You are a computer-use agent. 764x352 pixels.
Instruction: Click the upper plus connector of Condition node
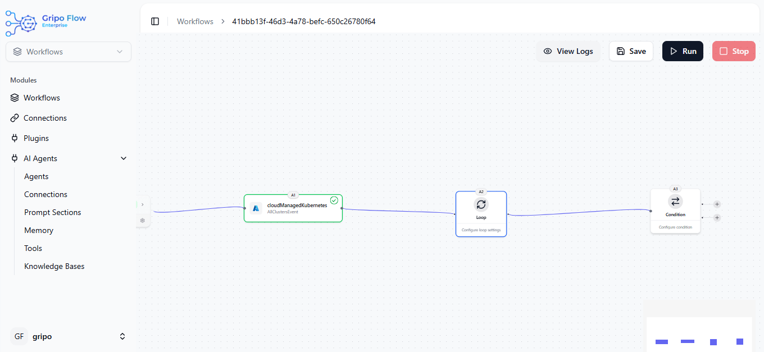[x=717, y=204]
